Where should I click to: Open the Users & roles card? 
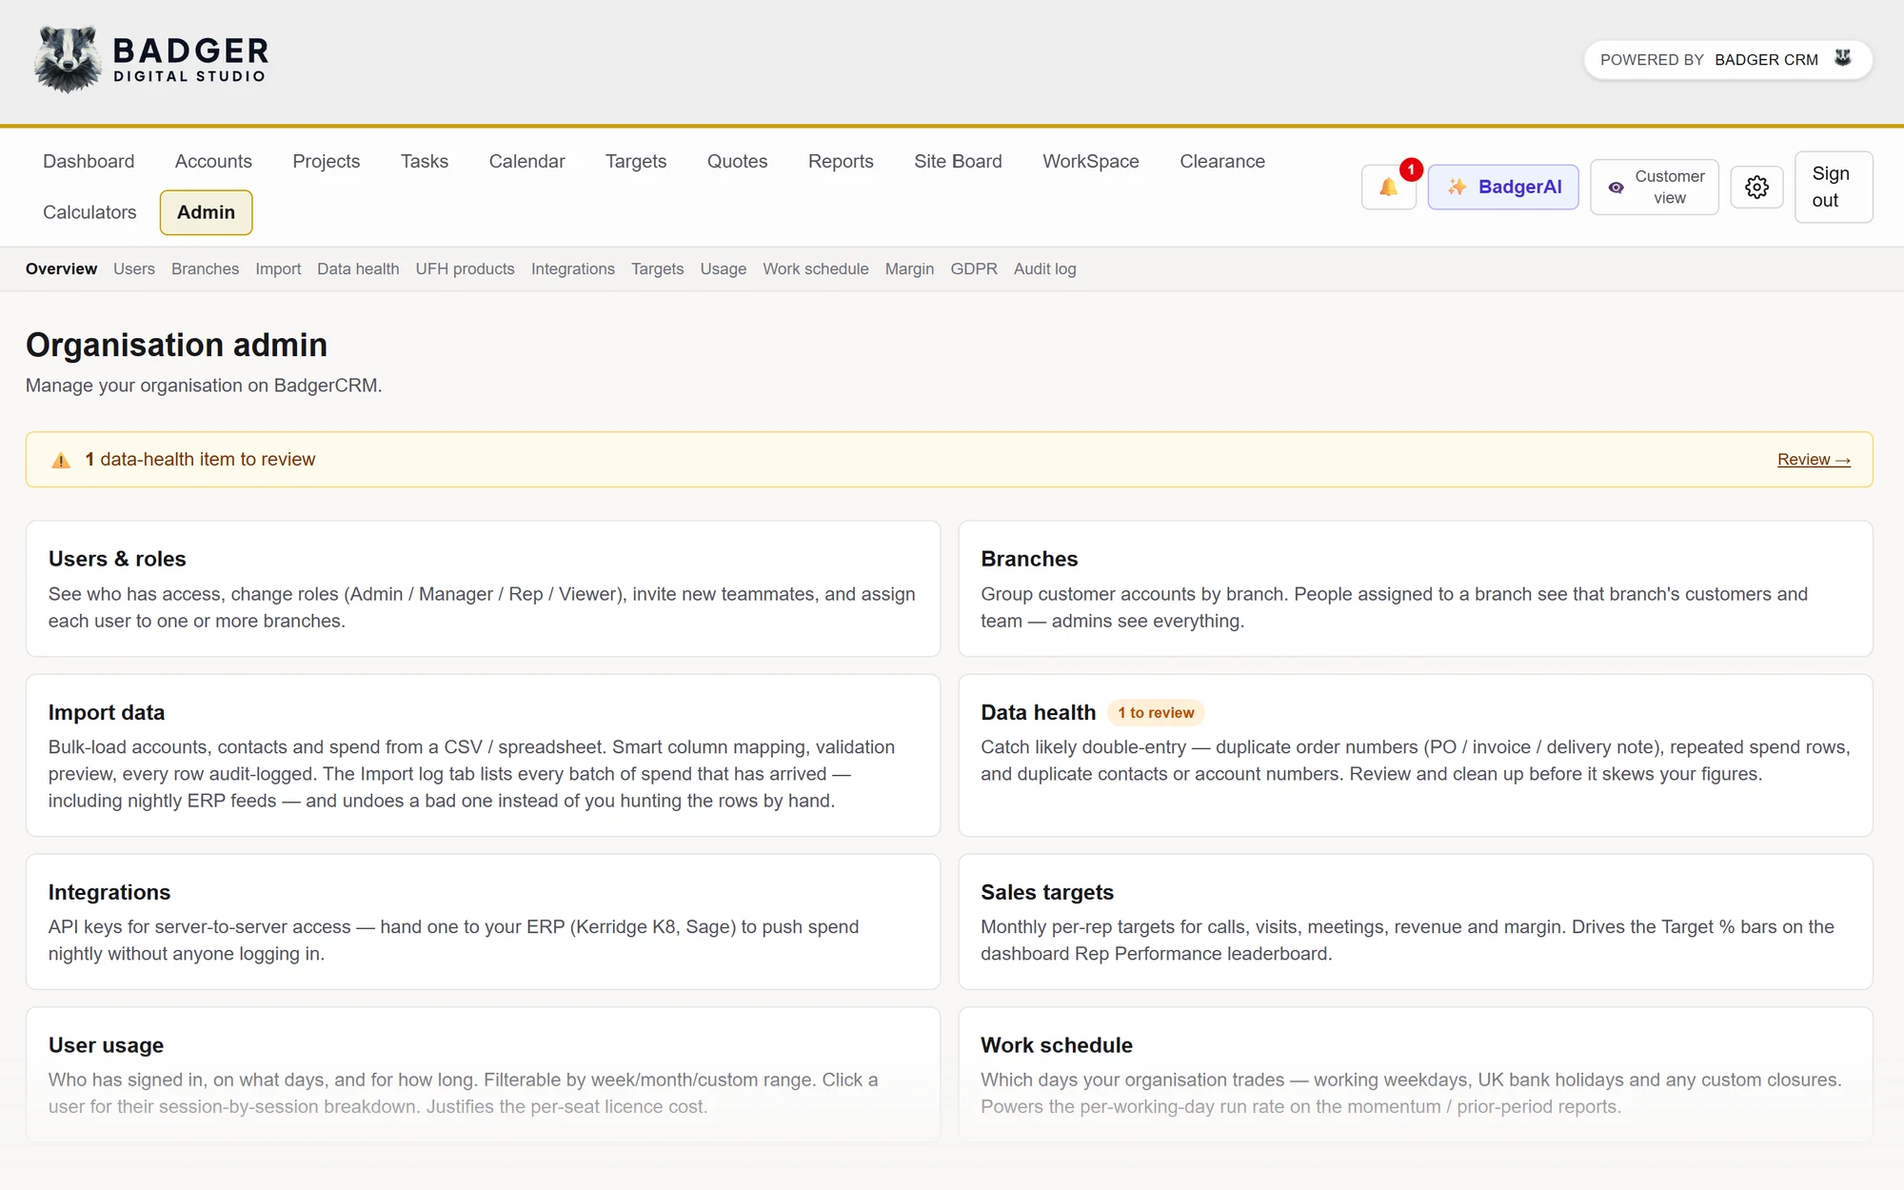click(483, 588)
